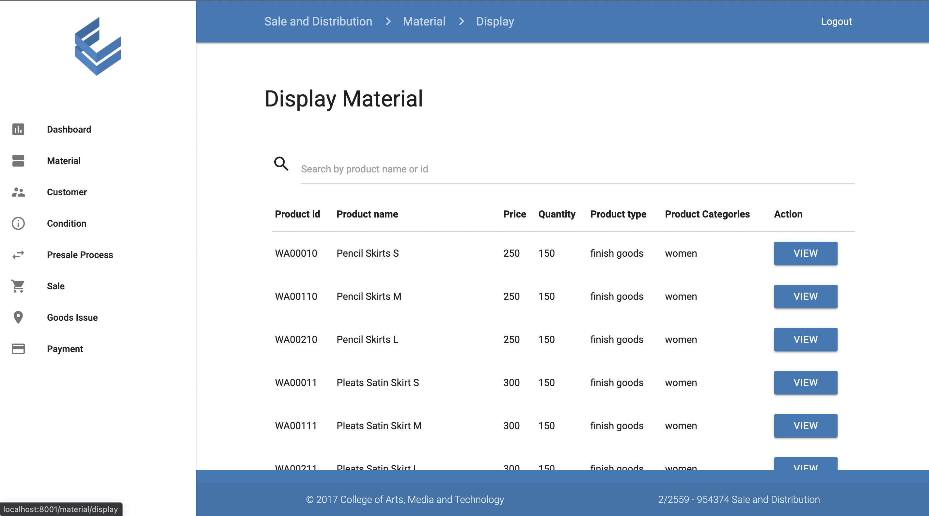Click quantity 150 in WA00110 row
Image resolution: width=929 pixels, height=516 pixels.
(x=546, y=296)
